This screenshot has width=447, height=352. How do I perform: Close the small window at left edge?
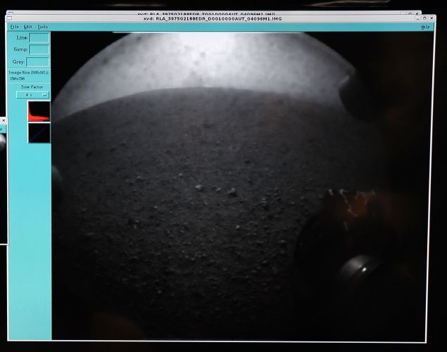3,120
